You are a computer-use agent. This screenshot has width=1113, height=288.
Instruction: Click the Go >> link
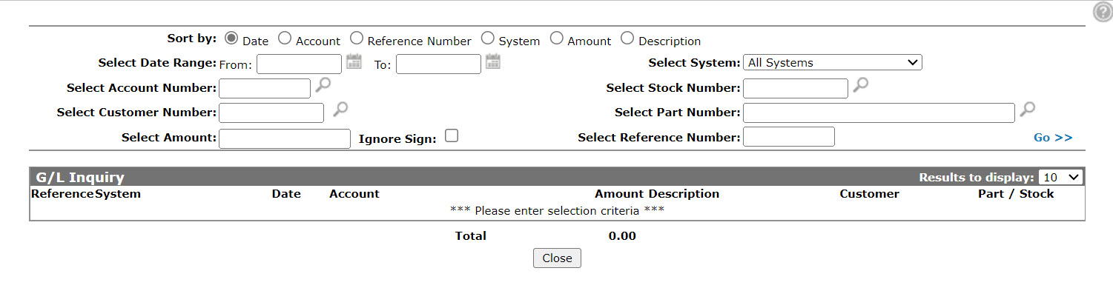point(1053,138)
